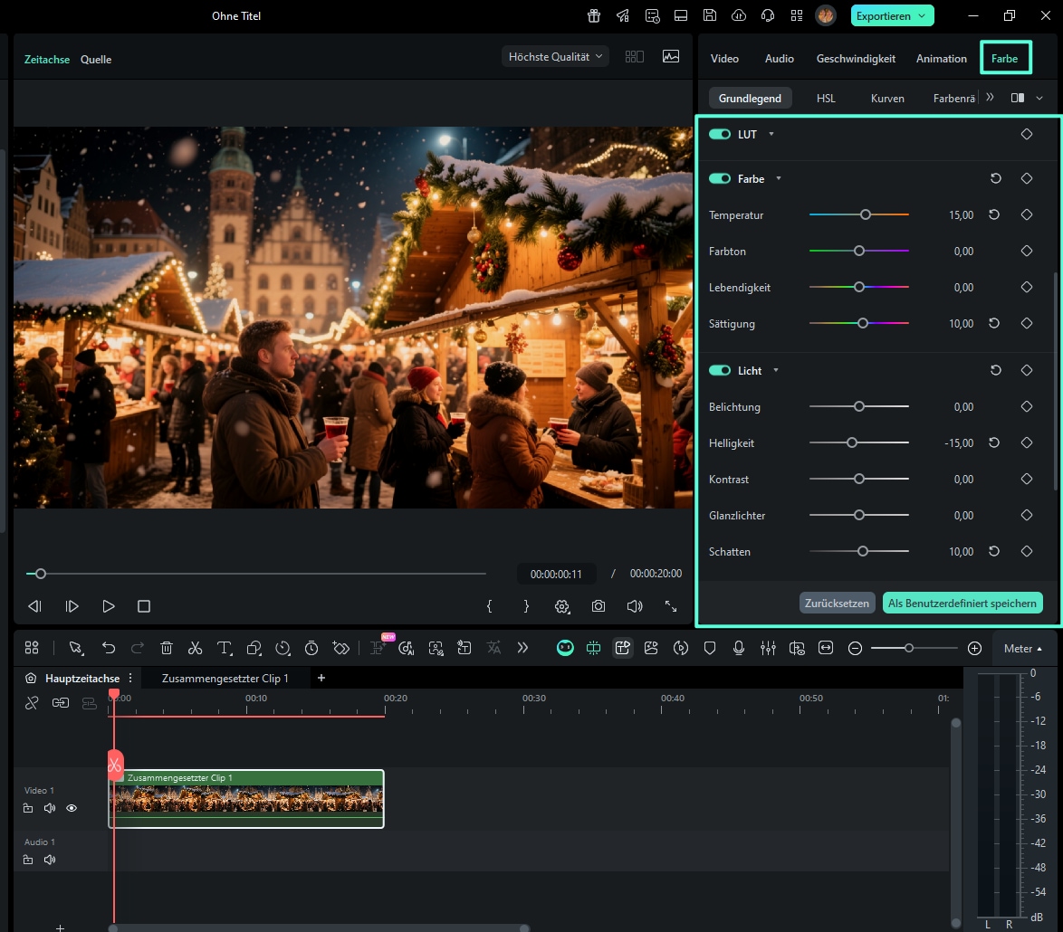Delete clip with the trash icon
1063x932 pixels.
(167, 648)
